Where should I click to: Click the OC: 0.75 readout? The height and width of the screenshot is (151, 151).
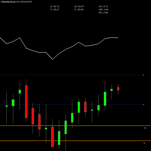pyautogui.click(x=103, y=7)
